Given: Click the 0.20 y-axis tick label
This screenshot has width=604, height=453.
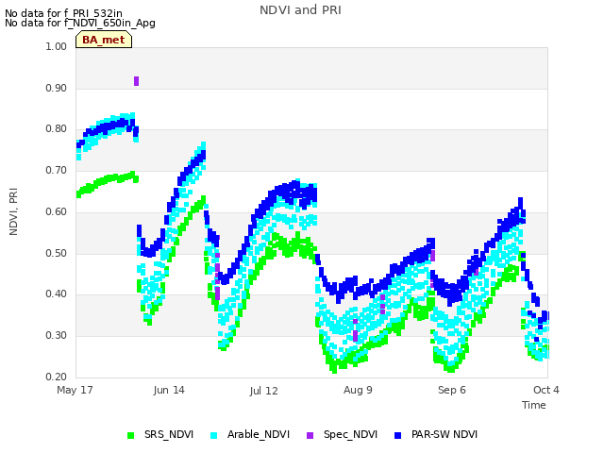Looking at the screenshot, I should point(57,377).
